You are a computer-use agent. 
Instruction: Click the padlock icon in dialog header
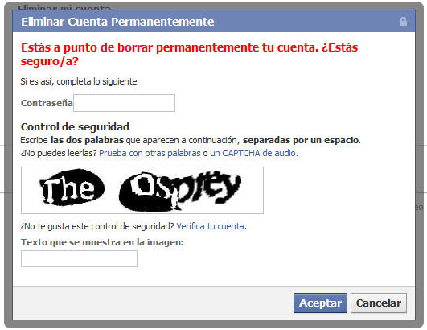(403, 21)
